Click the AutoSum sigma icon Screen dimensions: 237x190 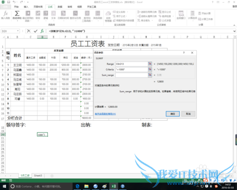[17, 13]
